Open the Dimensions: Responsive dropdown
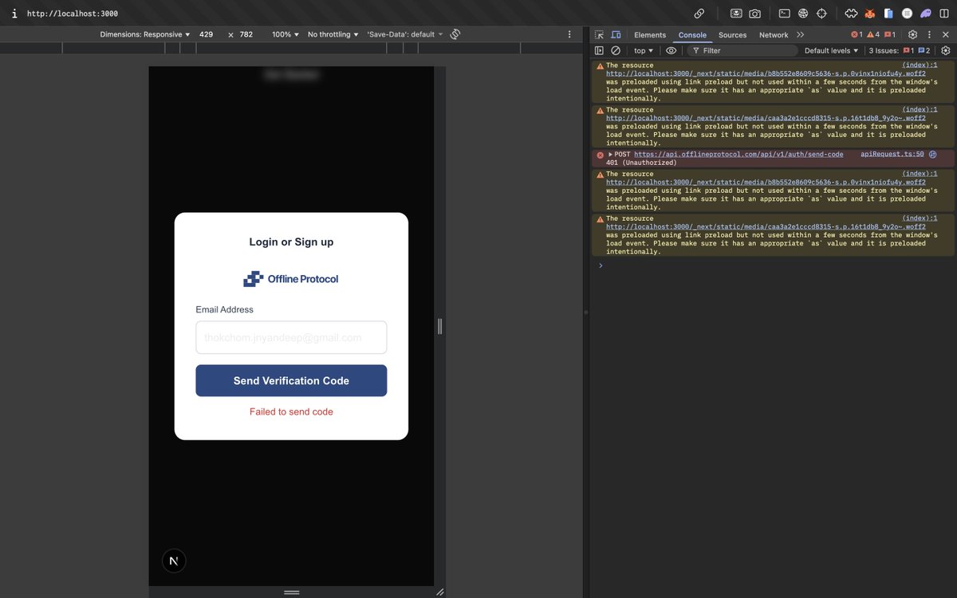Screen dimensions: 957x598 [x=145, y=34]
